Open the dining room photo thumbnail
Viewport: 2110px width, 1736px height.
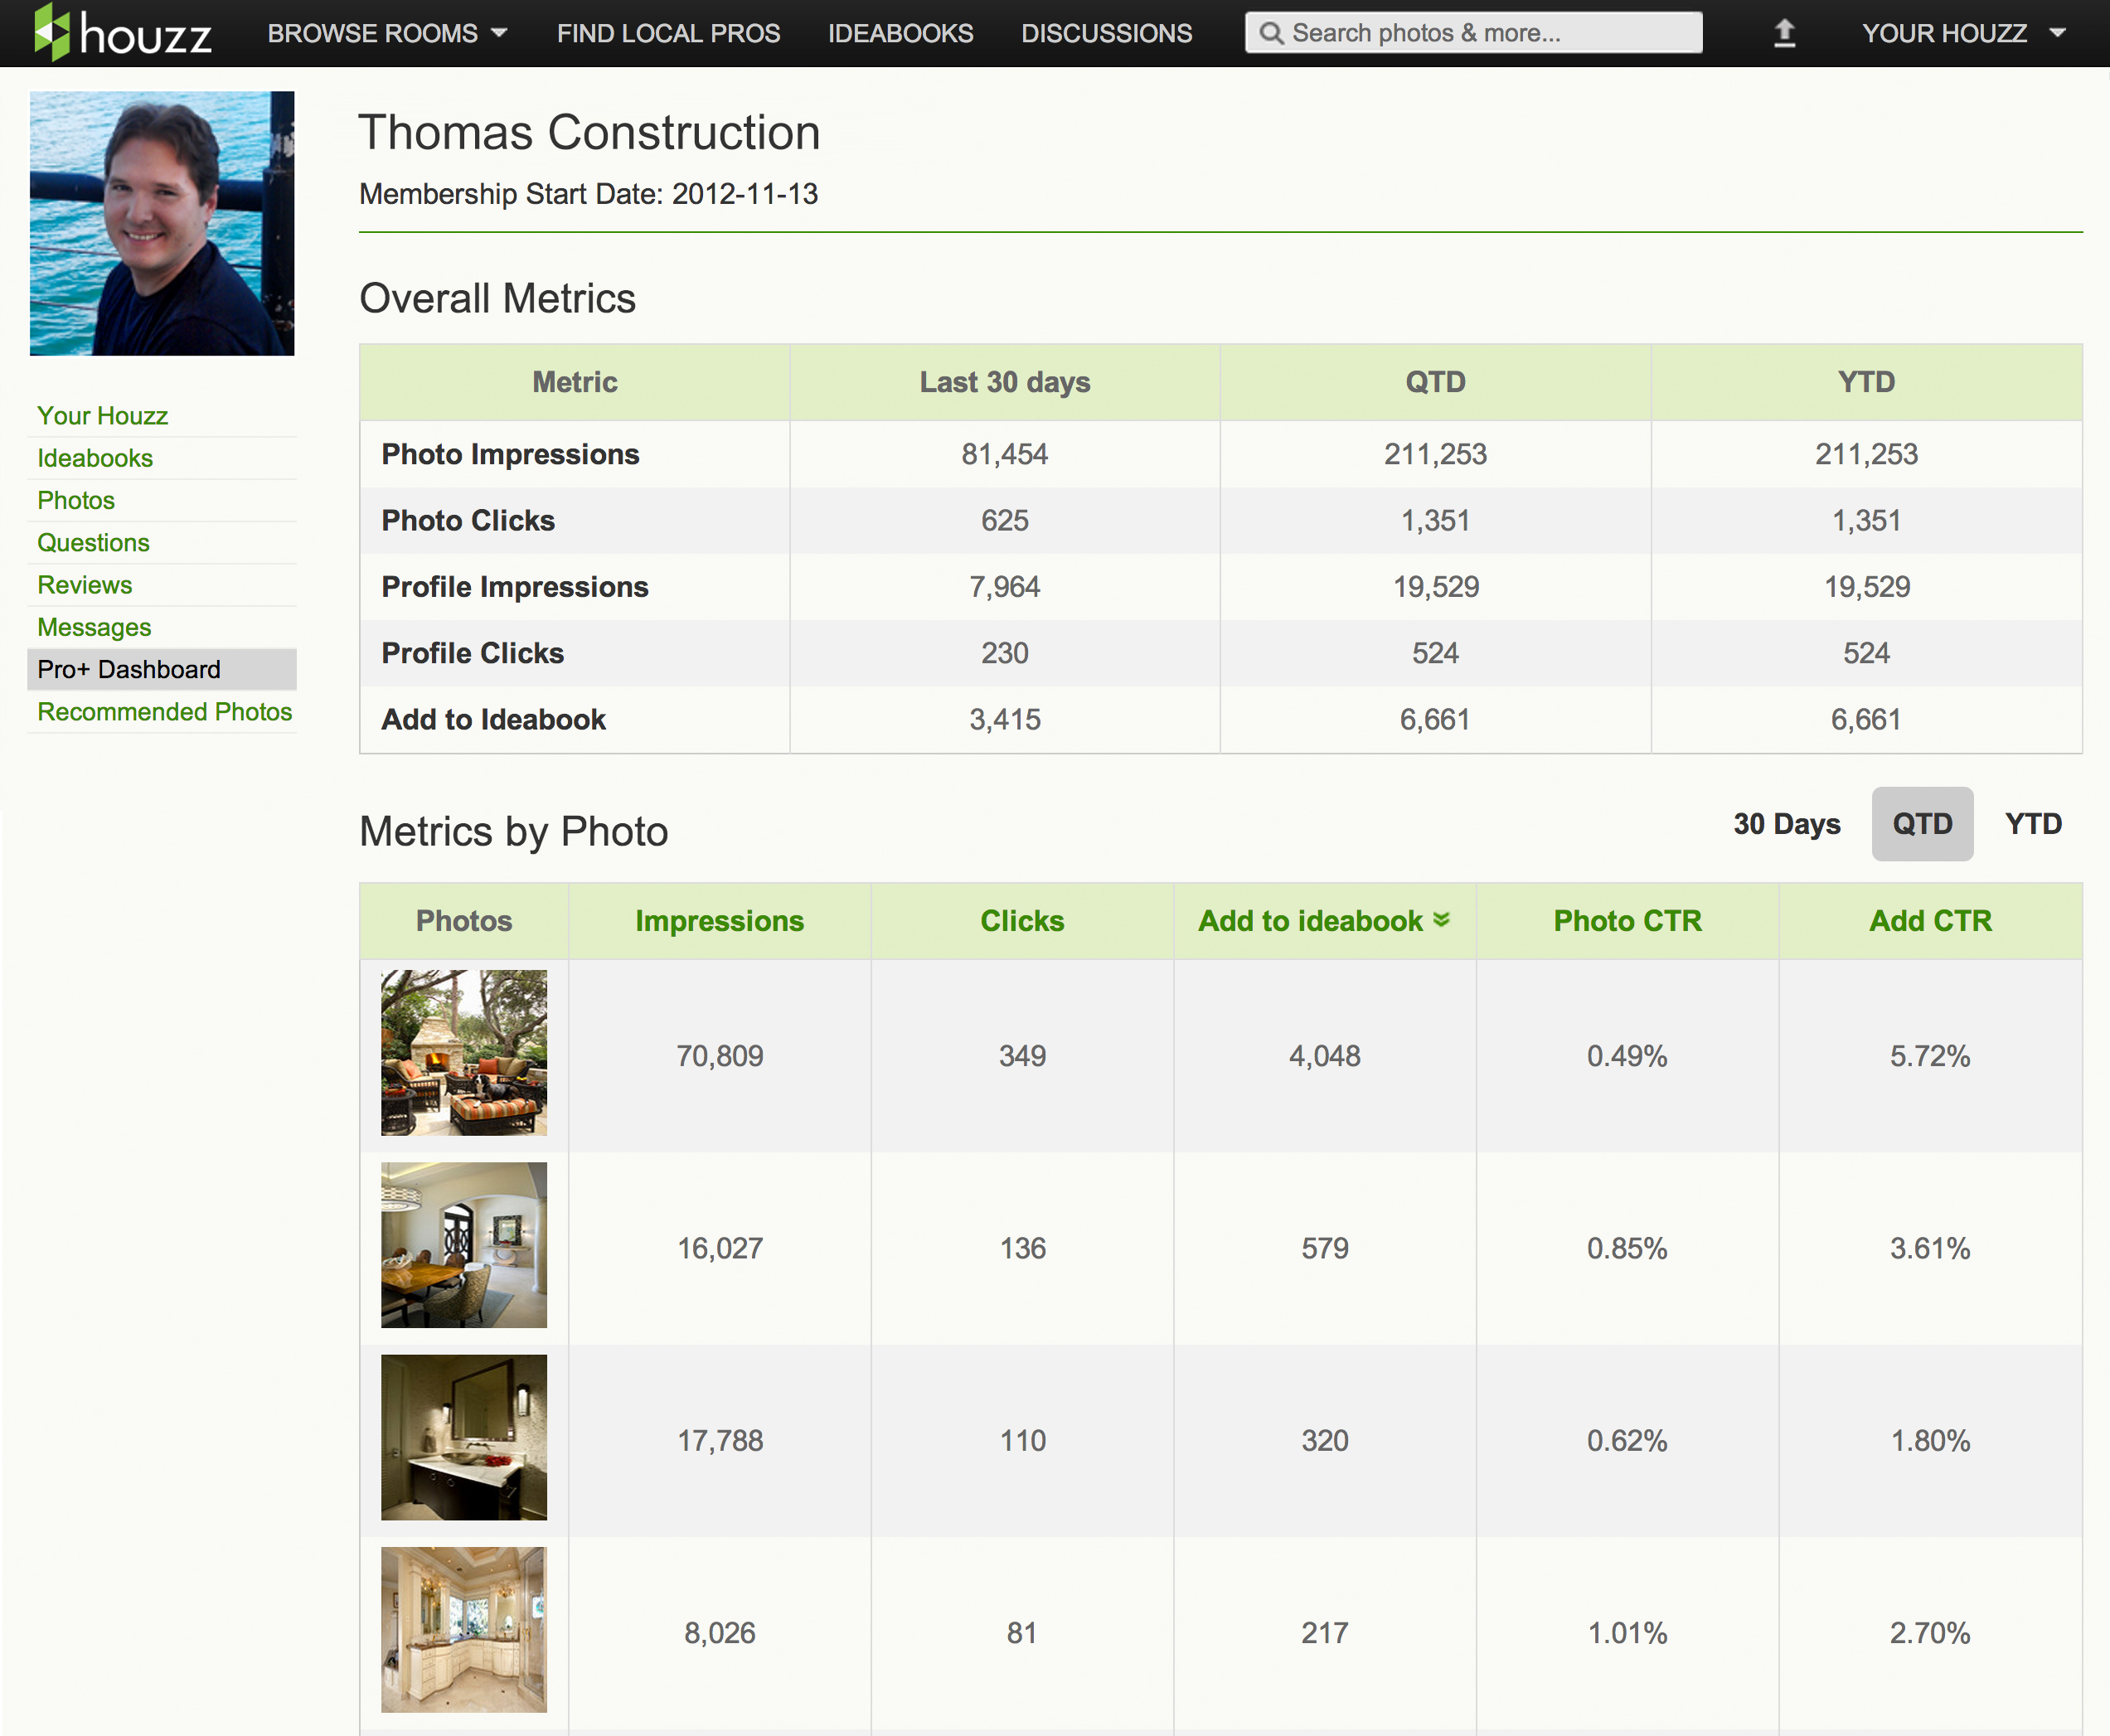pyautogui.click(x=464, y=1245)
